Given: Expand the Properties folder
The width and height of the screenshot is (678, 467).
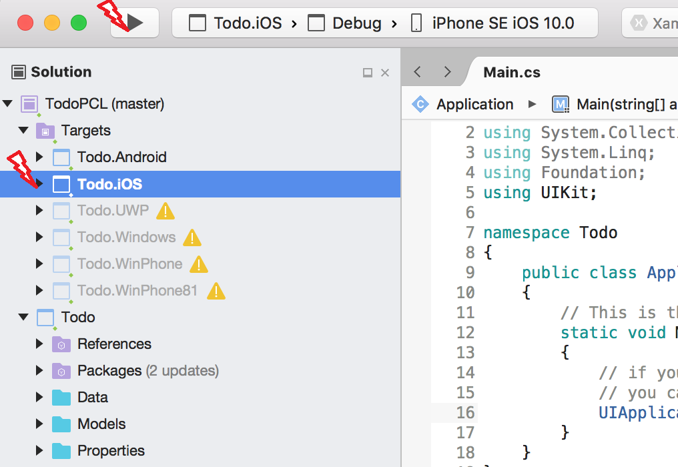Looking at the screenshot, I should [39, 450].
